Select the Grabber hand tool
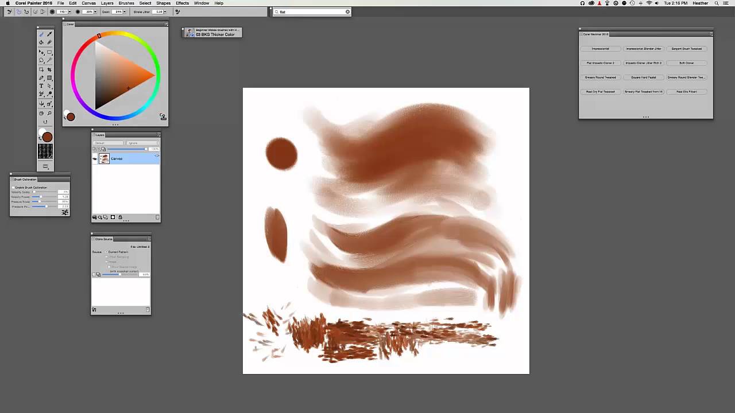 click(41, 114)
